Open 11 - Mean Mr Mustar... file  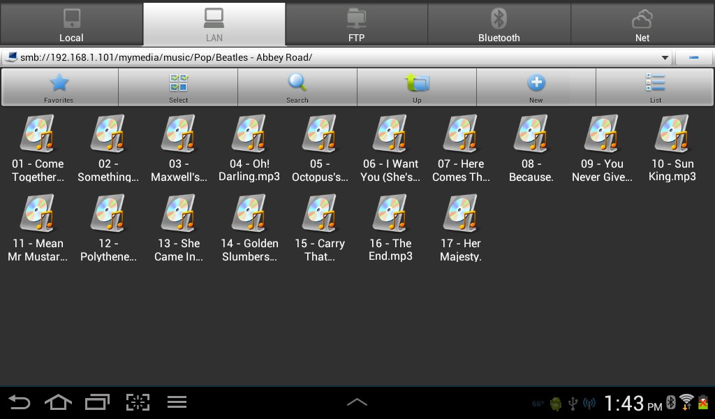click(x=38, y=228)
